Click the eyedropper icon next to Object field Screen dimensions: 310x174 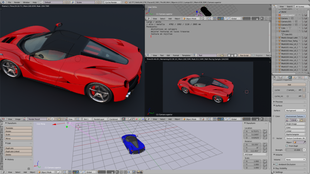tap(304, 142)
